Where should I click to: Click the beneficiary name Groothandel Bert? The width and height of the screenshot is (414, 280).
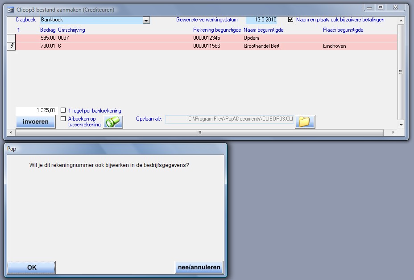point(261,46)
